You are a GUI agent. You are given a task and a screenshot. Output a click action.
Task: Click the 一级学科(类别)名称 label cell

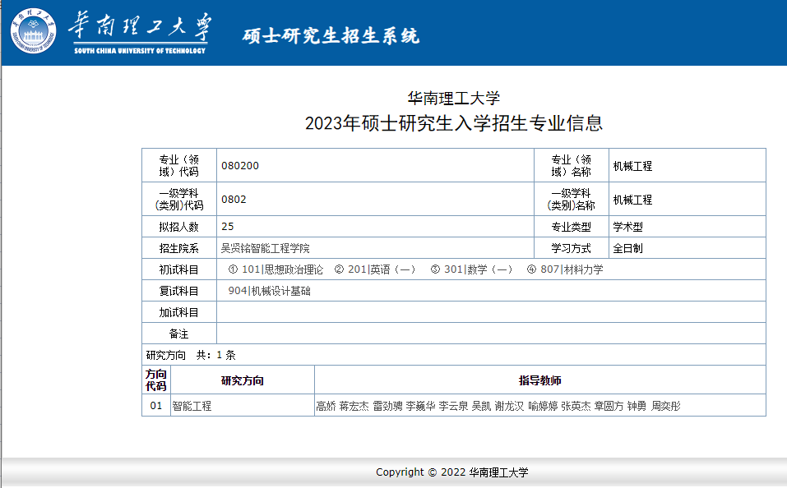point(572,199)
